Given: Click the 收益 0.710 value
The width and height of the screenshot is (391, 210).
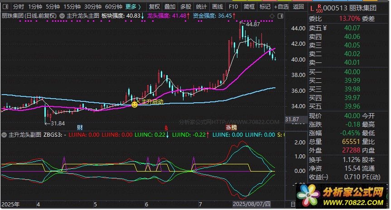Looking at the screenshot, I should tap(352, 177).
